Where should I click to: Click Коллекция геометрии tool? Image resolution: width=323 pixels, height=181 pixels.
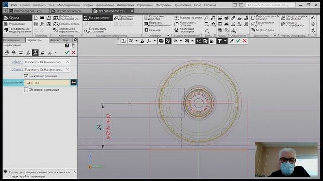tap(184, 30)
